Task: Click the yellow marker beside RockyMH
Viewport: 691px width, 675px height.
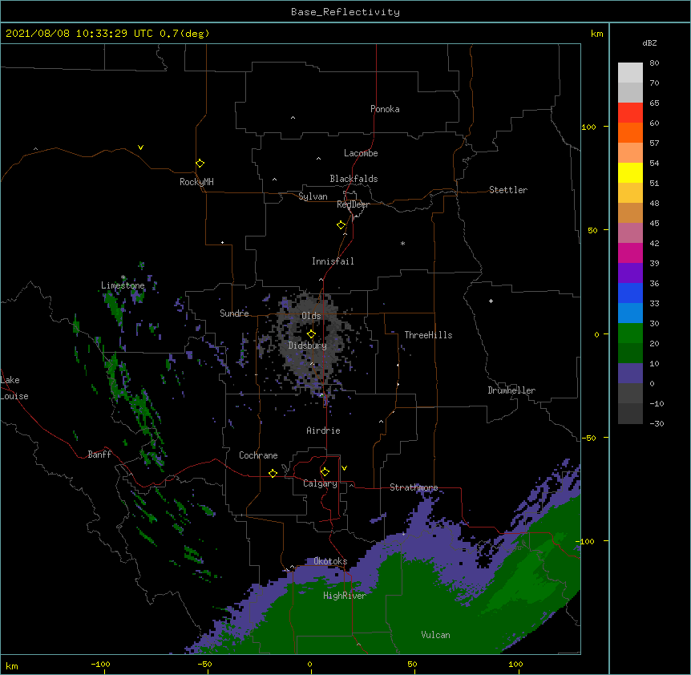Action: click(200, 164)
